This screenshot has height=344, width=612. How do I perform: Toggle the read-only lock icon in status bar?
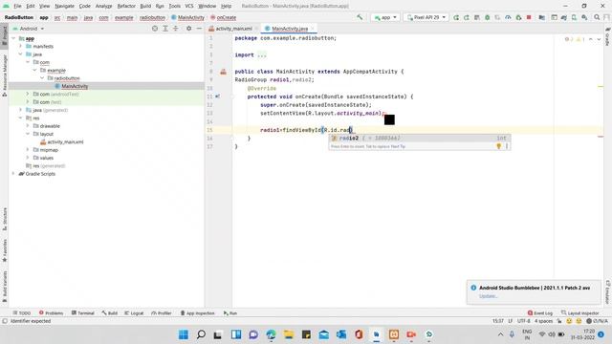click(x=559, y=321)
